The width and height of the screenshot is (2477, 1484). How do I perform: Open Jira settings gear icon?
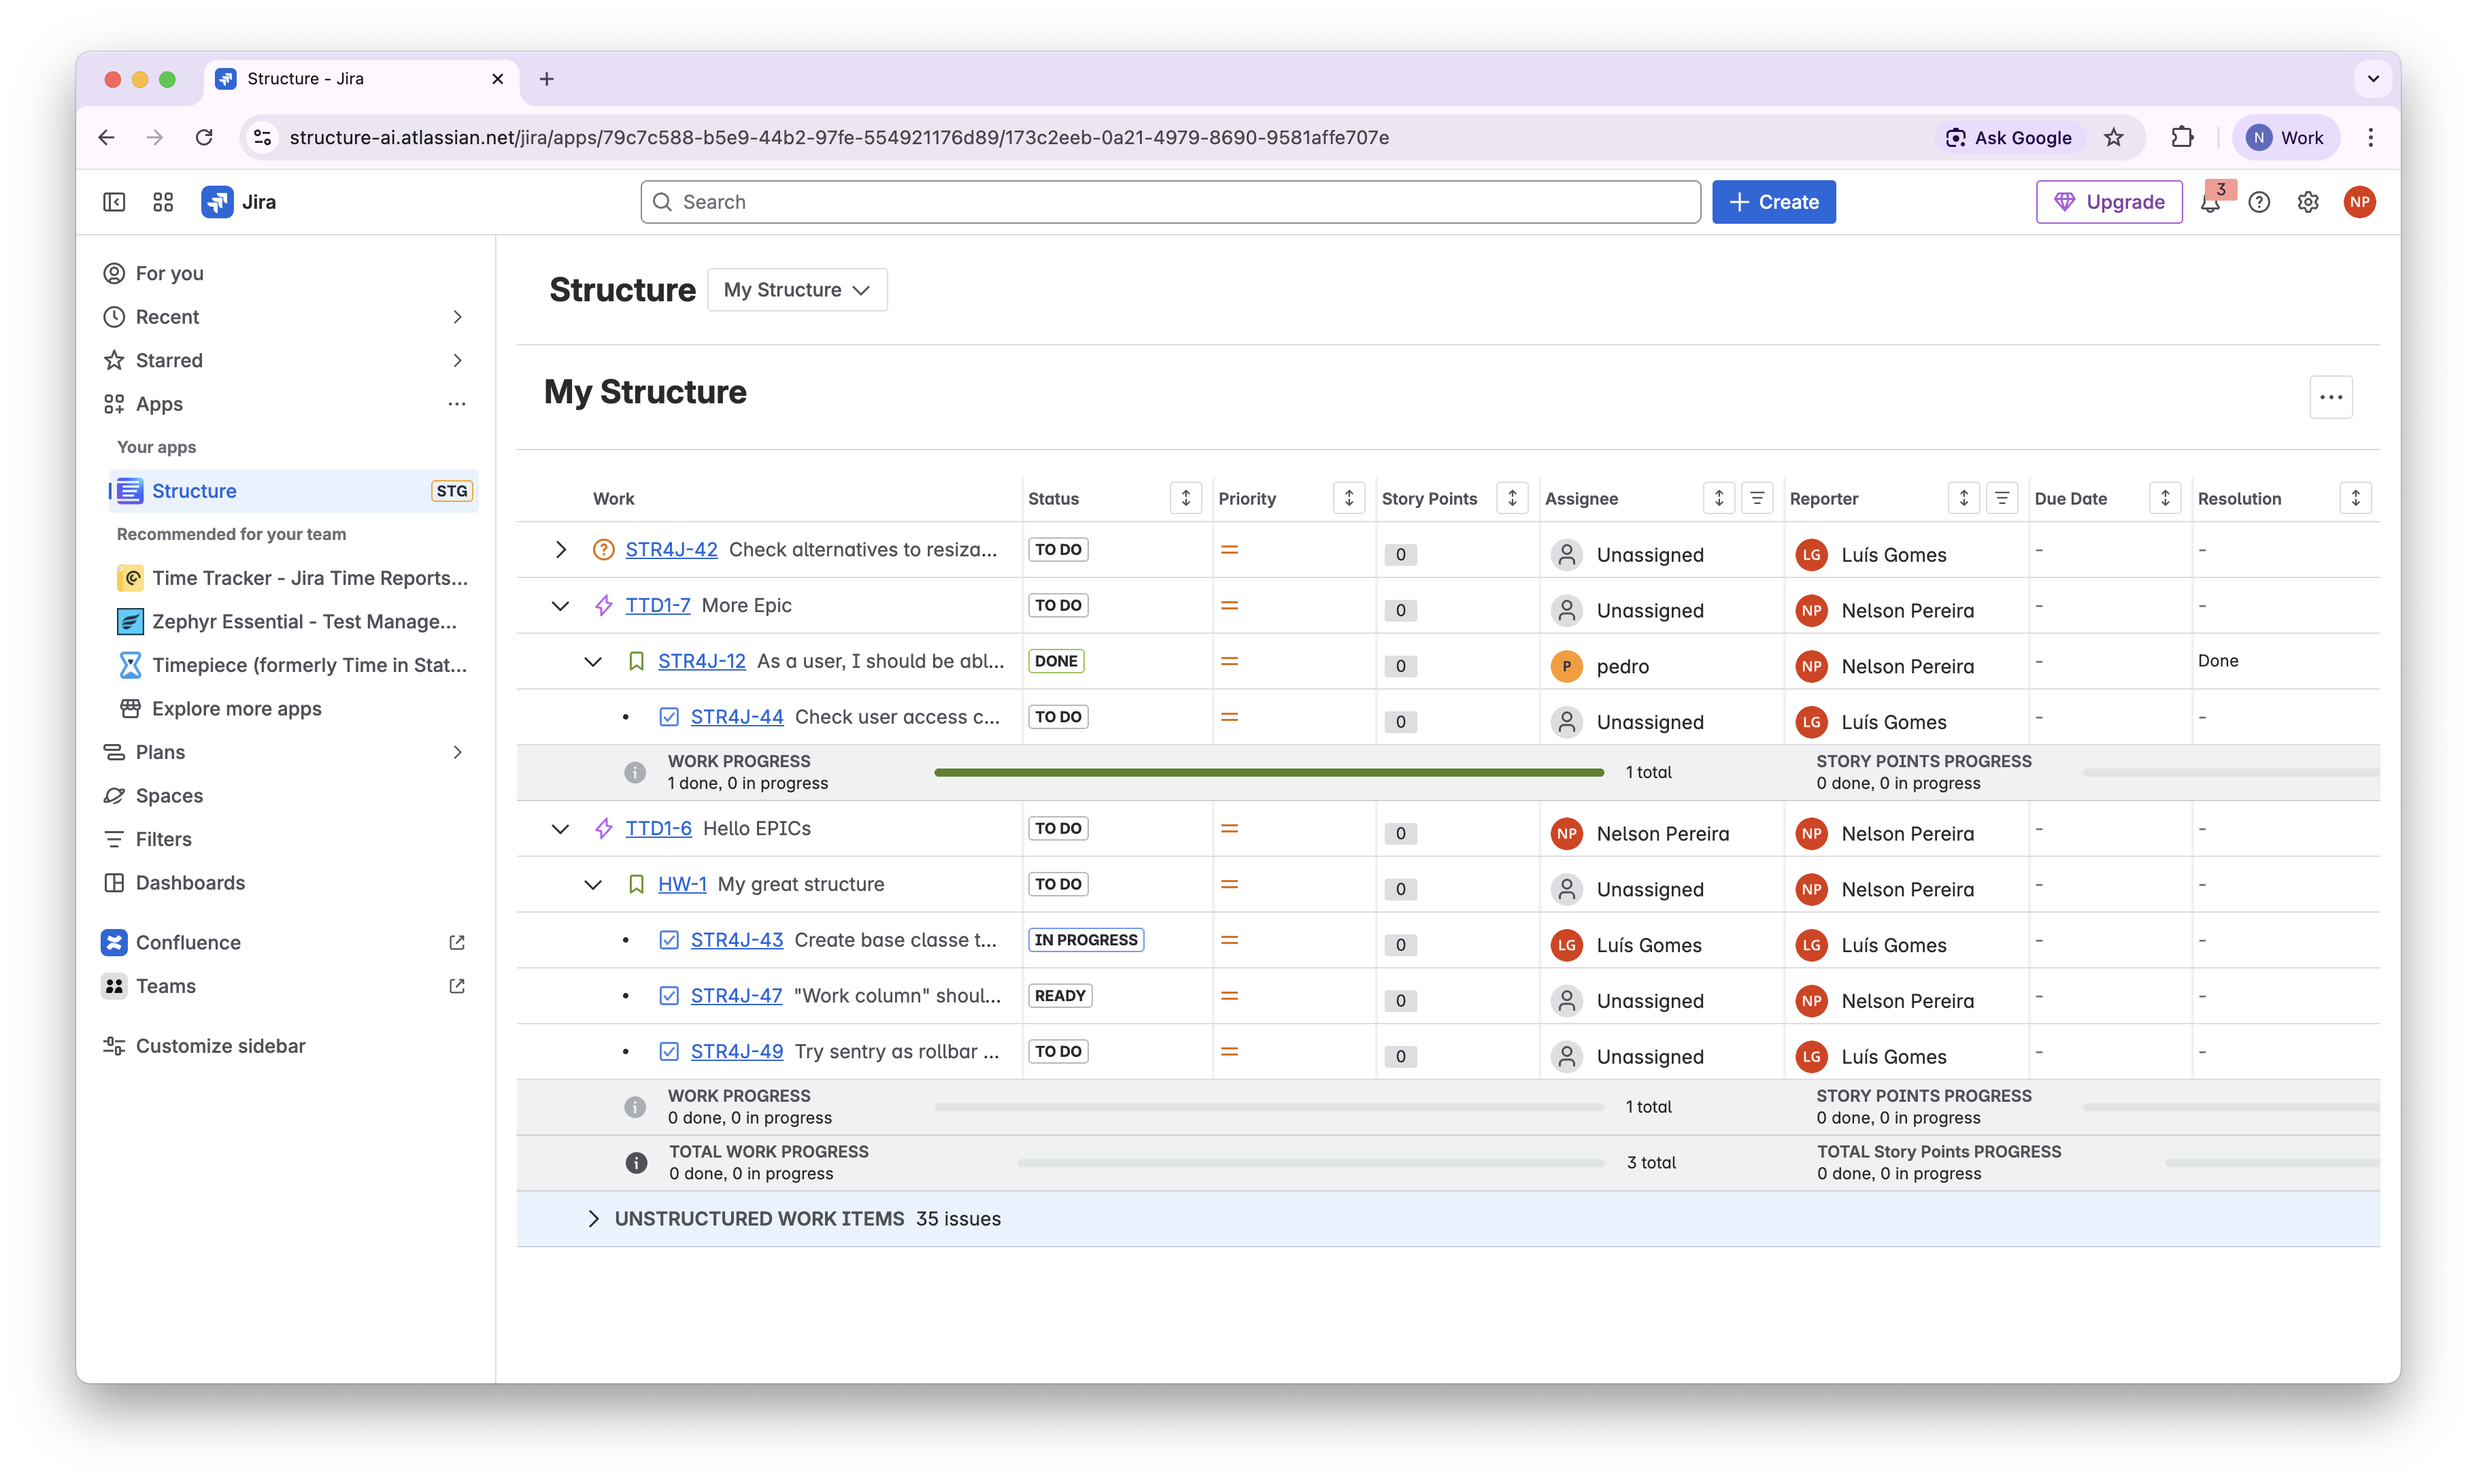[x=2308, y=203]
